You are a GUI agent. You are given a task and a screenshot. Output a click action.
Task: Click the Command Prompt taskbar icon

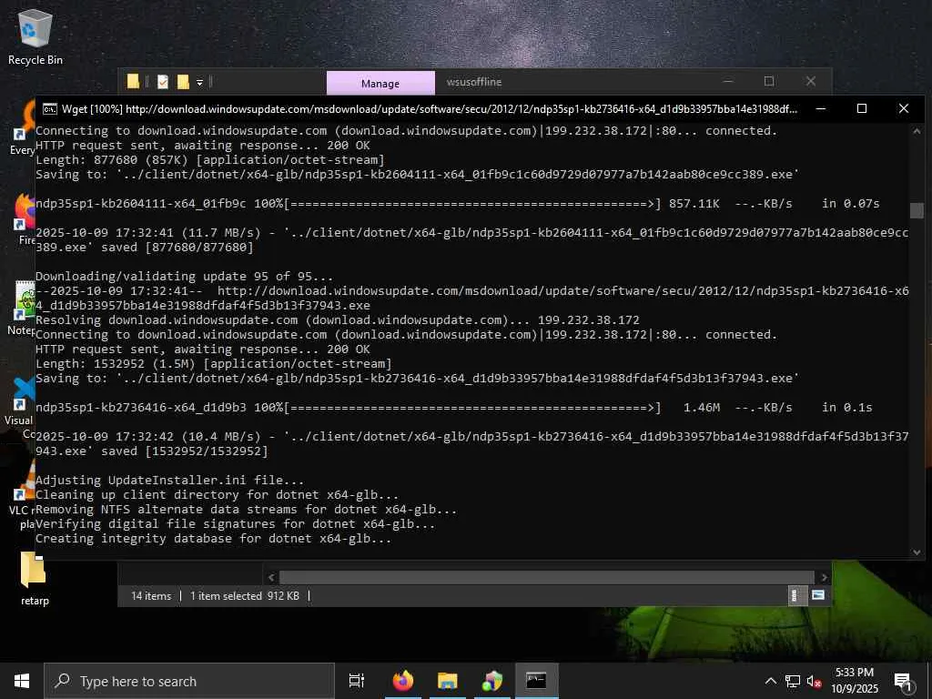(537, 681)
